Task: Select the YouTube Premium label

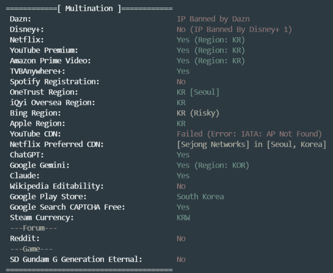Action: pyautogui.click(x=44, y=50)
